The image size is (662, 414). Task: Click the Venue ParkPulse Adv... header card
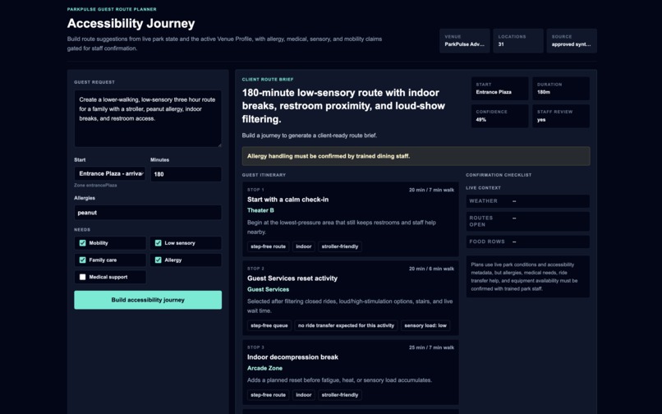click(x=464, y=40)
